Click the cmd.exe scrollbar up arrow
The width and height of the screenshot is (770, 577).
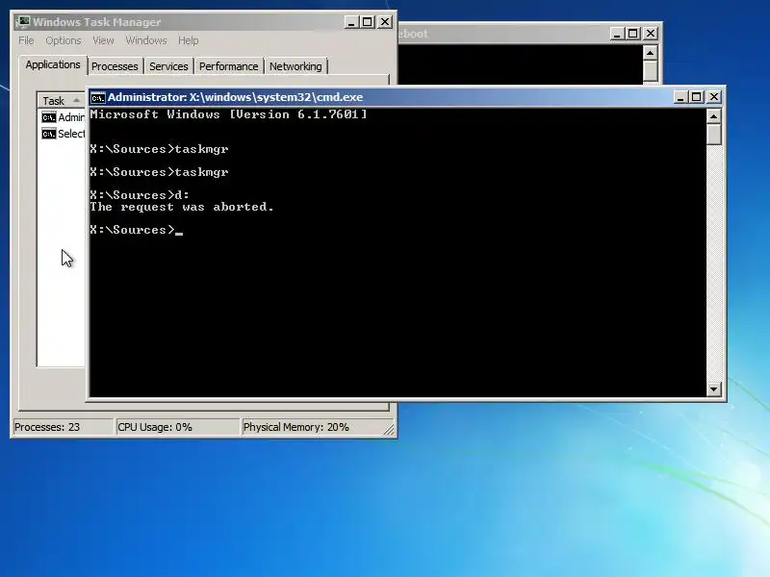(713, 116)
